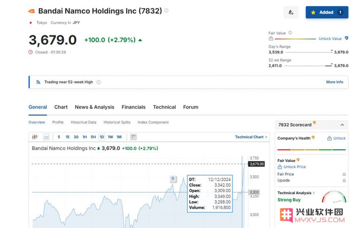Click the lock icon beside Unlock in scorecard
The height and width of the screenshot is (228, 349).
[x=330, y=139]
